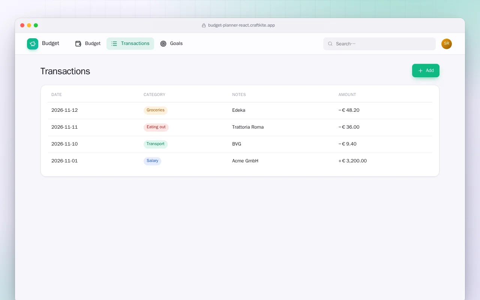
Task: Click the wallet icon beside the Budget tab
Action: click(x=78, y=43)
